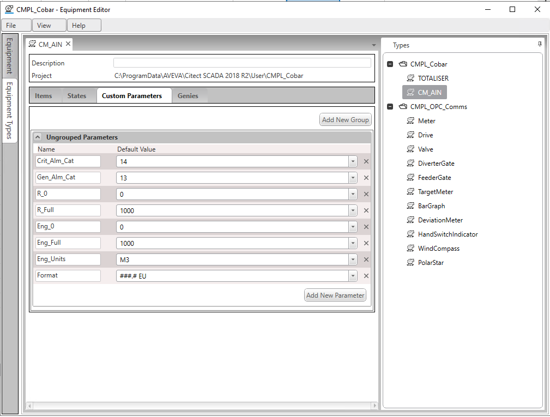Collapse the Ungrouped Parameters group
Screen dimensions: 550x417
point(38,137)
